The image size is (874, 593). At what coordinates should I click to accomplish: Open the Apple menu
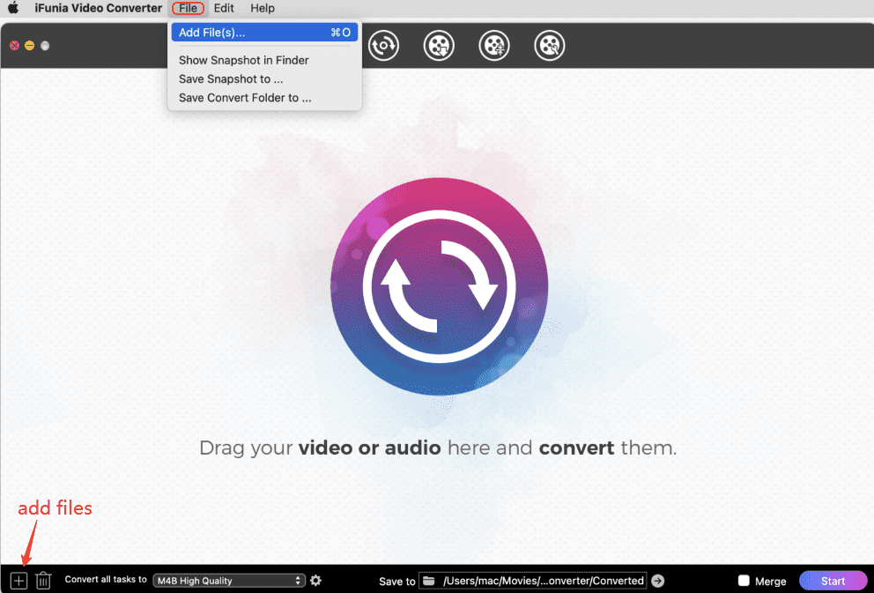(13, 8)
